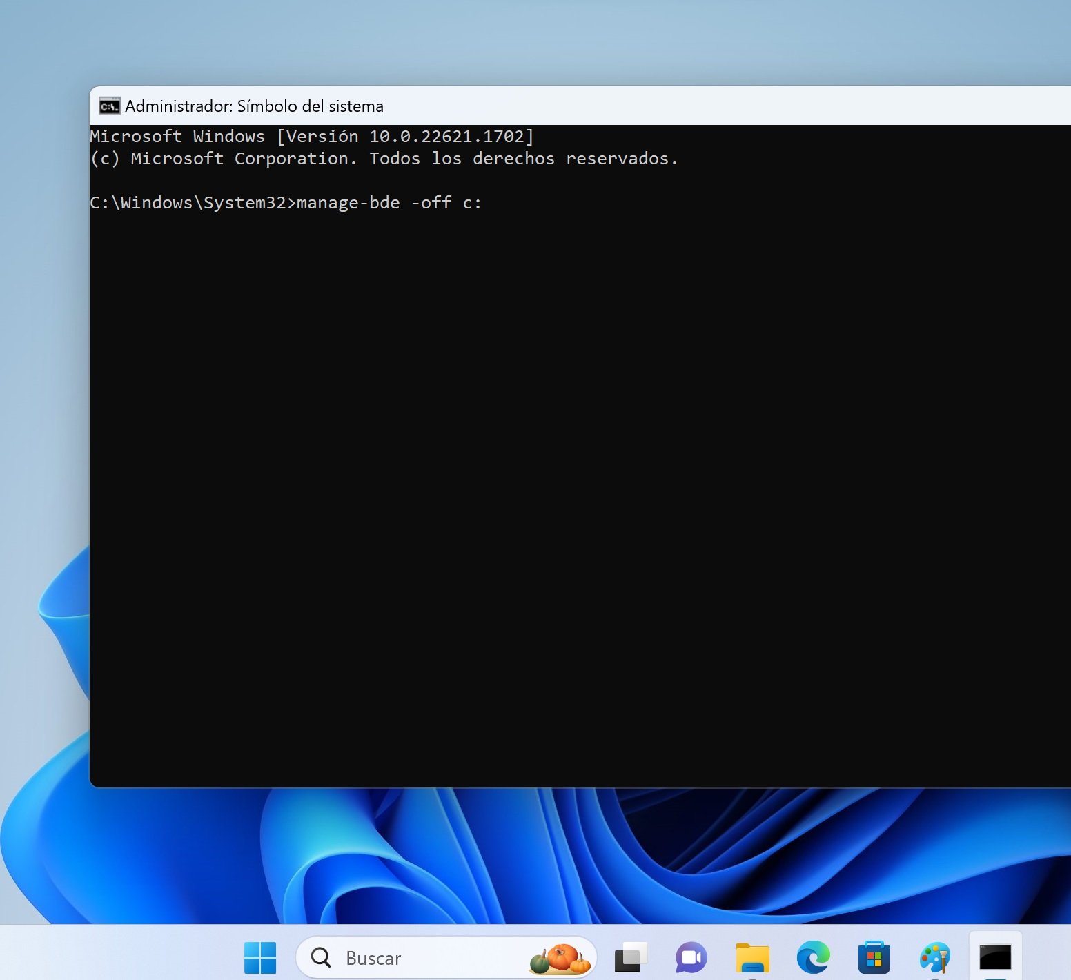The image size is (1071, 980).
Task: Click the Command Prompt taskbar icon
Action: [x=995, y=958]
